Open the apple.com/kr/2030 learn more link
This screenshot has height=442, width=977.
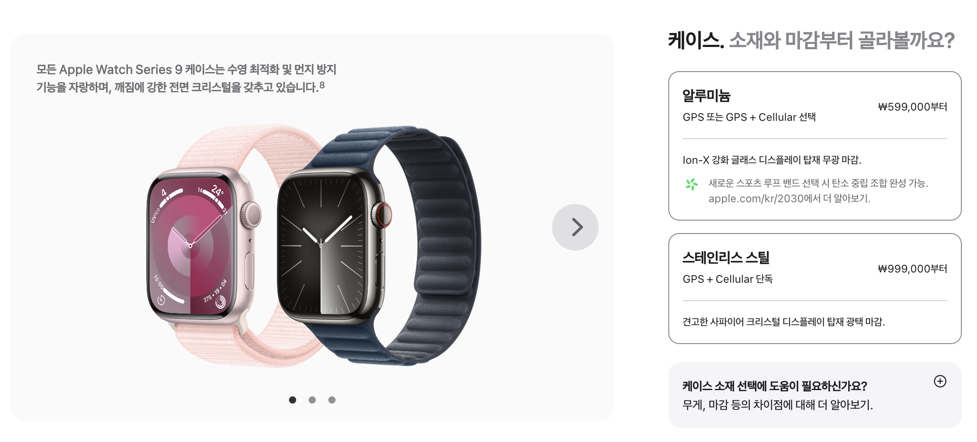pyautogui.click(x=789, y=199)
